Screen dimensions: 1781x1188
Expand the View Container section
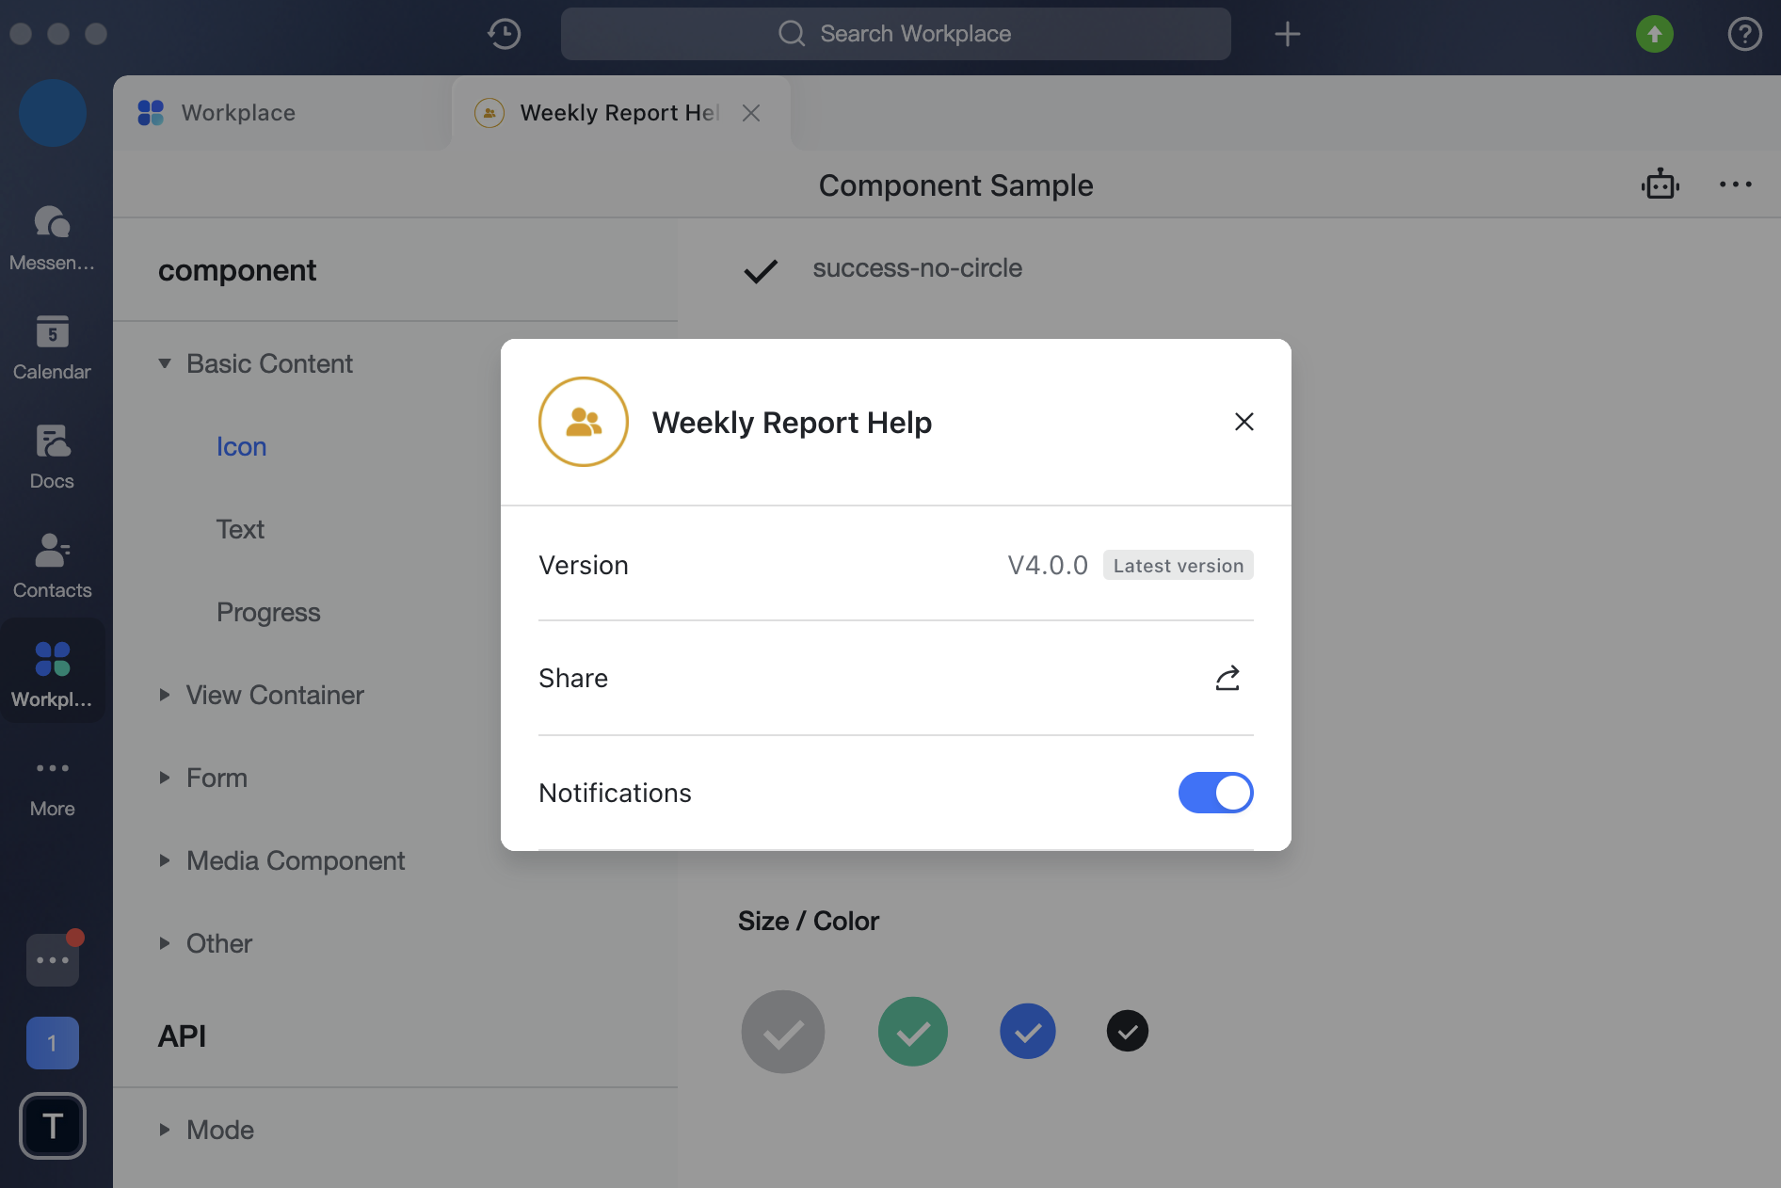165,695
